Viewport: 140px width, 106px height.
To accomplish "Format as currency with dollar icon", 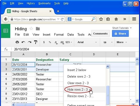I will coord(44,42).
